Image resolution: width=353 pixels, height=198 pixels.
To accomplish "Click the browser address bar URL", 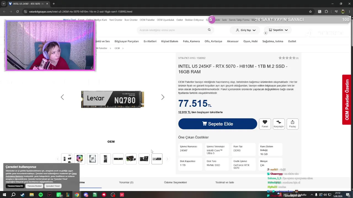I will pos(81,12).
